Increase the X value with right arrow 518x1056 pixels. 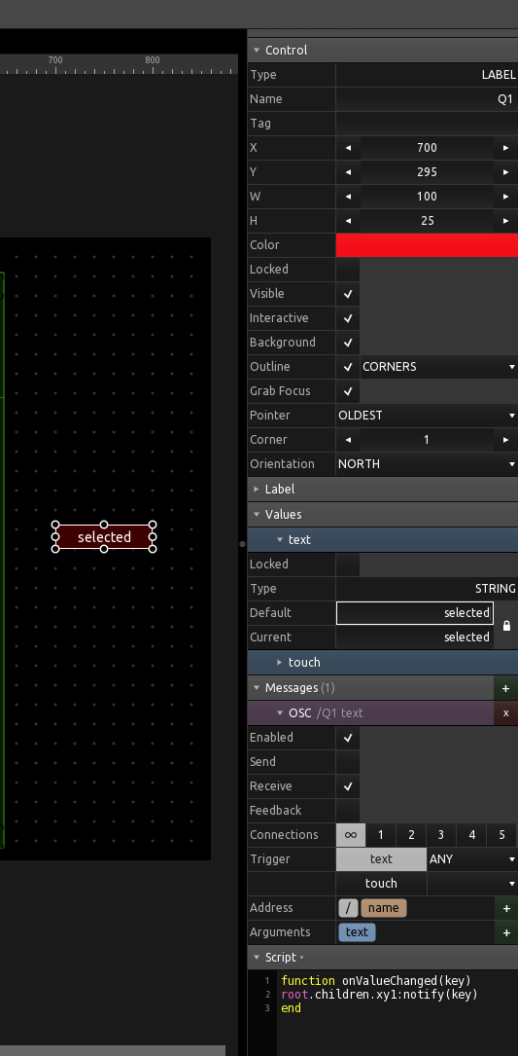point(506,148)
